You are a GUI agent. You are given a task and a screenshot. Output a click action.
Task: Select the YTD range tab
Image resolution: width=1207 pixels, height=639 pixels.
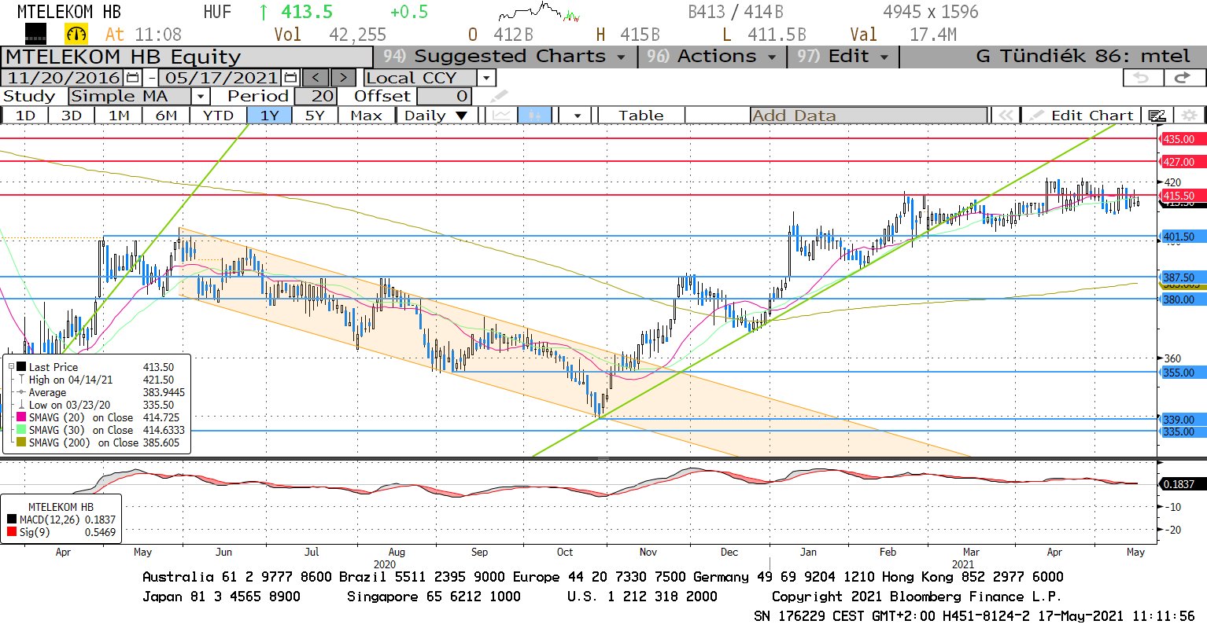coord(218,116)
